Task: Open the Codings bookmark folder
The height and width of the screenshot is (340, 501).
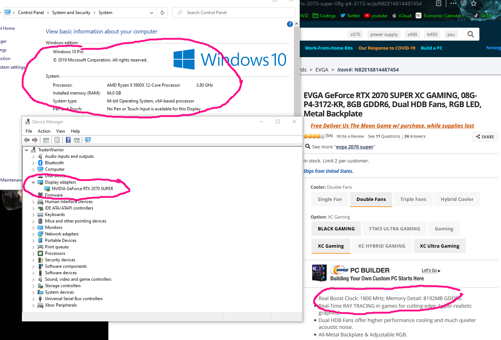Action: tap(324, 16)
